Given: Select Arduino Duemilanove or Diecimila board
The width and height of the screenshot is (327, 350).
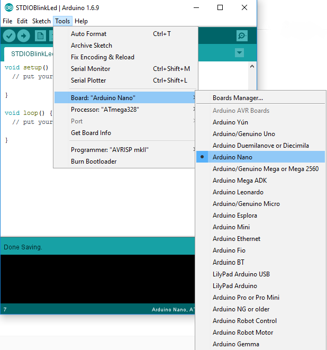Looking at the screenshot, I should pyautogui.click(x=260, y=145).
